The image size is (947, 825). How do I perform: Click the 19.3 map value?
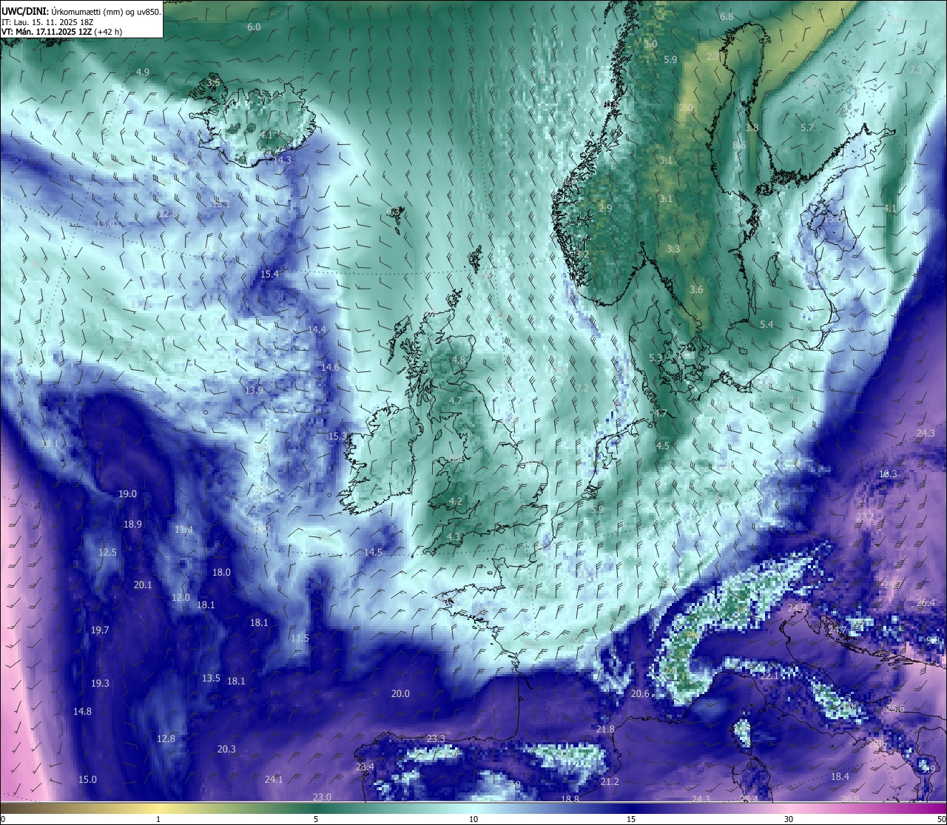pos(100,683)
